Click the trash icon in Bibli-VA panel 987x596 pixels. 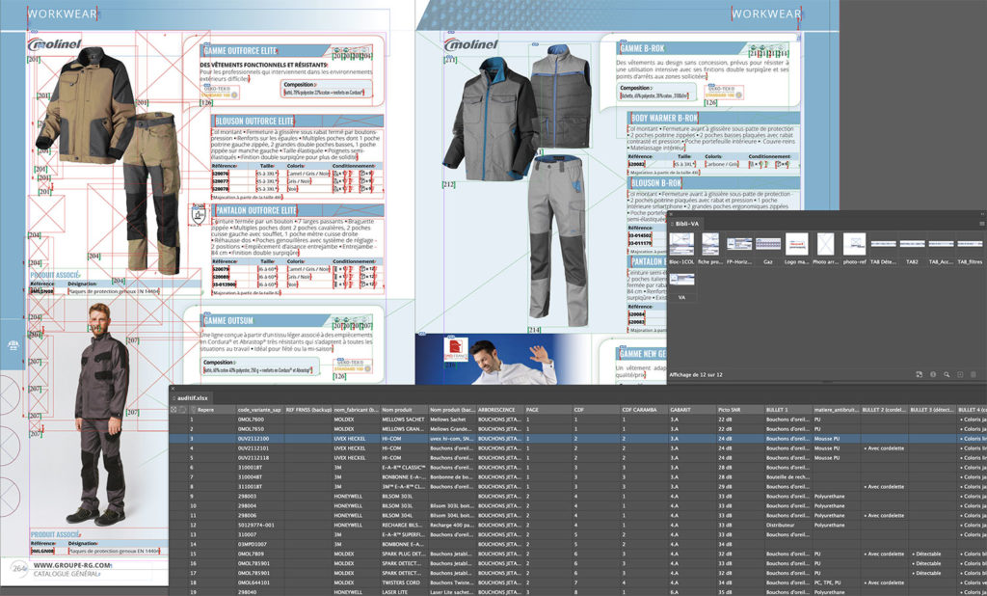pyautogui.click(x=974, y=375)
